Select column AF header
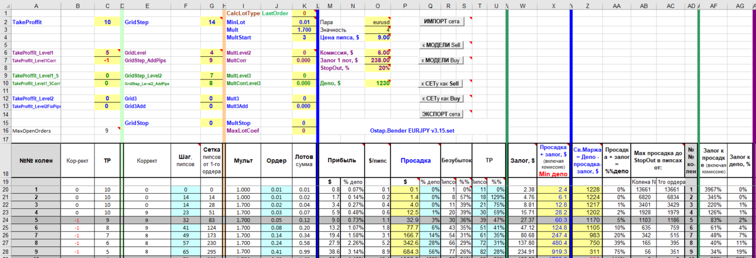756x258 pixels. pos(713,5)
